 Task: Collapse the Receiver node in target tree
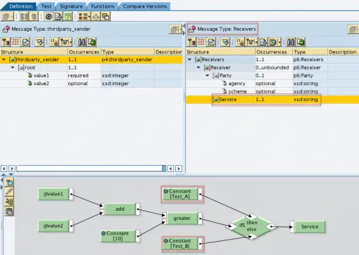[x=199, y=67]
